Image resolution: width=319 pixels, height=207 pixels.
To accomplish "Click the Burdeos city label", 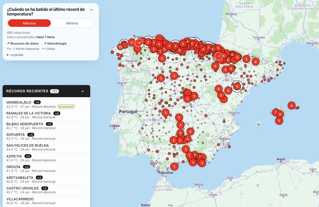I will (x=231, y=14).
